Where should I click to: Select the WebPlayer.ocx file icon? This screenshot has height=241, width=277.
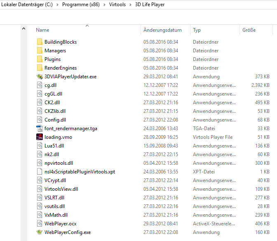point(40,224)
